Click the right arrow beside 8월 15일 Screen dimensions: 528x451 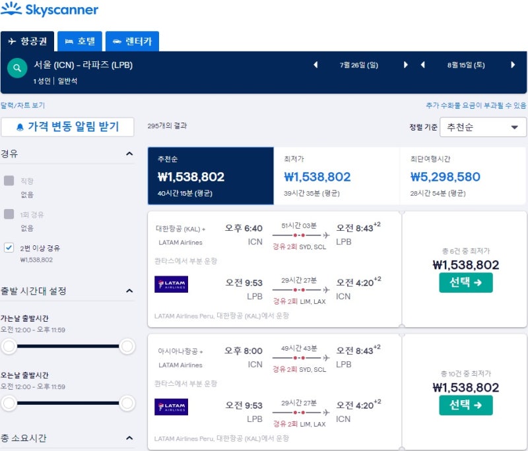[513, 65]
